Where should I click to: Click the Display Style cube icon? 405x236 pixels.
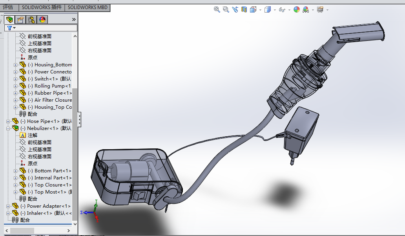[268, 9]
